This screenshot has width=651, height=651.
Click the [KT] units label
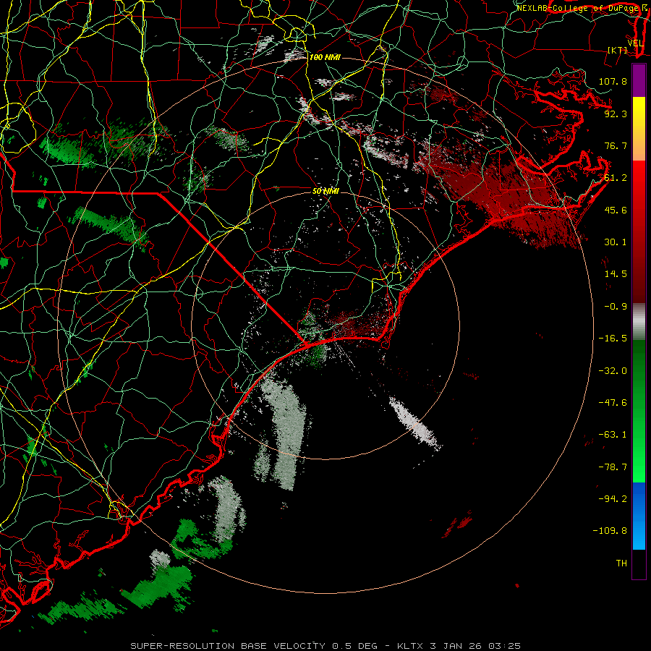pos(618,51)
